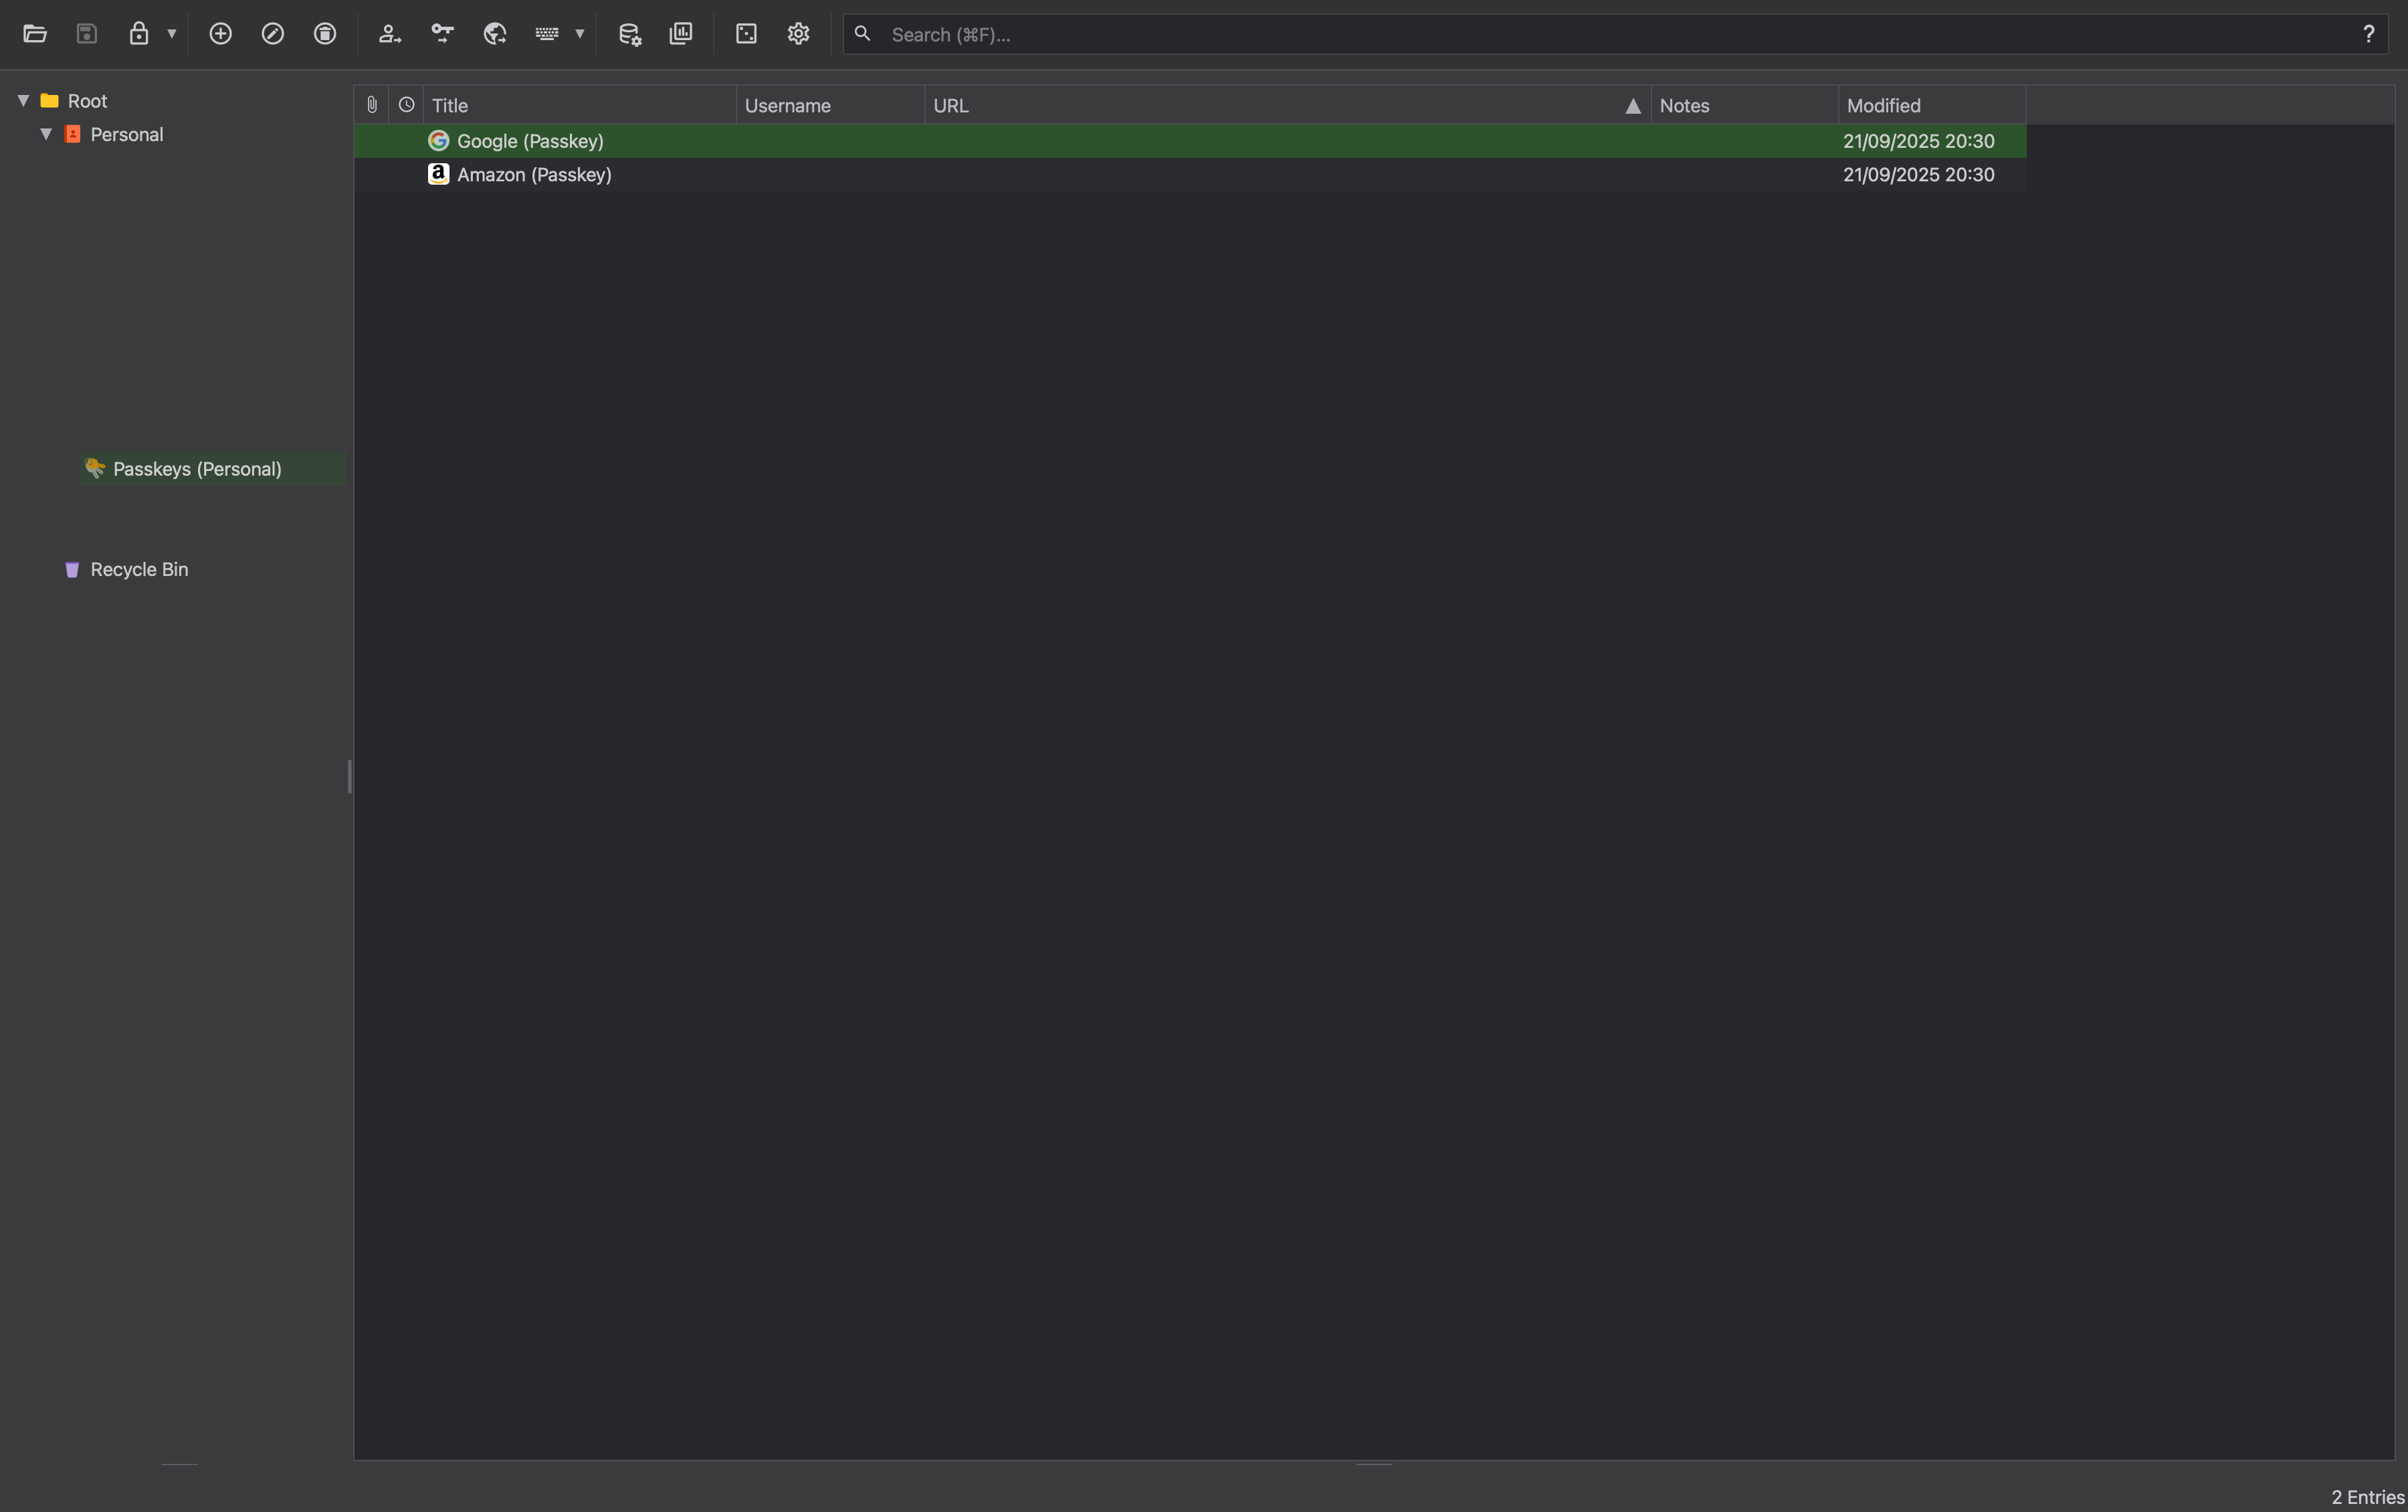Open an existing database

point(35,34)
